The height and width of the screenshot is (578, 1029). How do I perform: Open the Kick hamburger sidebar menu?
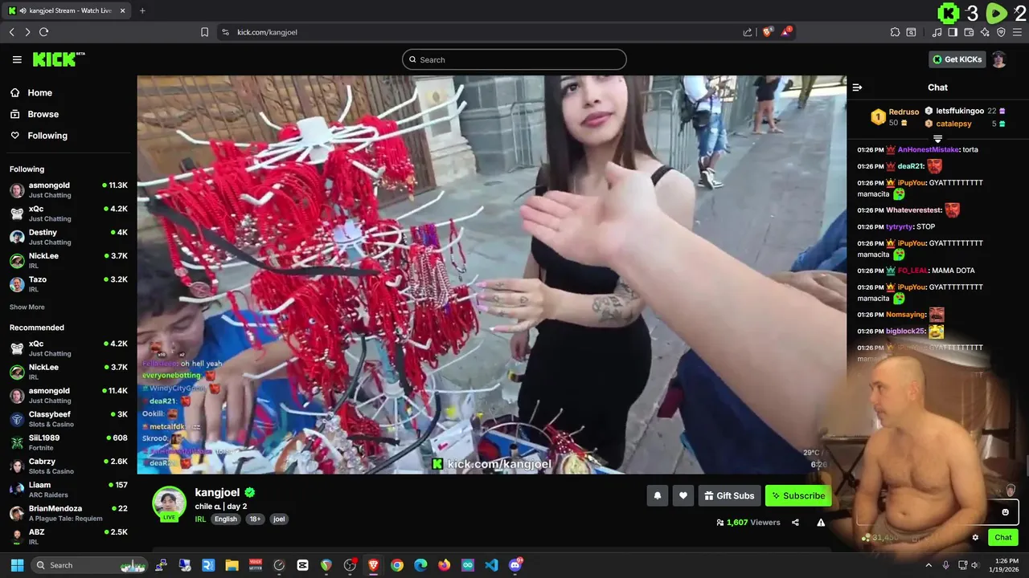[x=17, y=59]
